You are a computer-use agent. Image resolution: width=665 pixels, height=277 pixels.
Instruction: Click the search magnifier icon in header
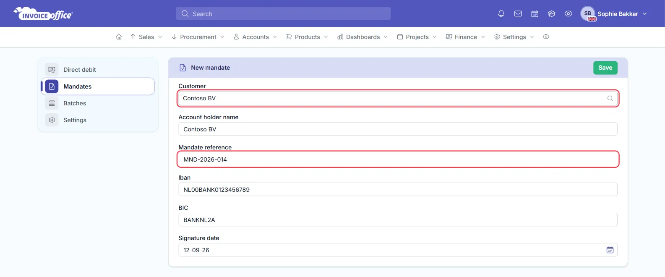[185, 13]
